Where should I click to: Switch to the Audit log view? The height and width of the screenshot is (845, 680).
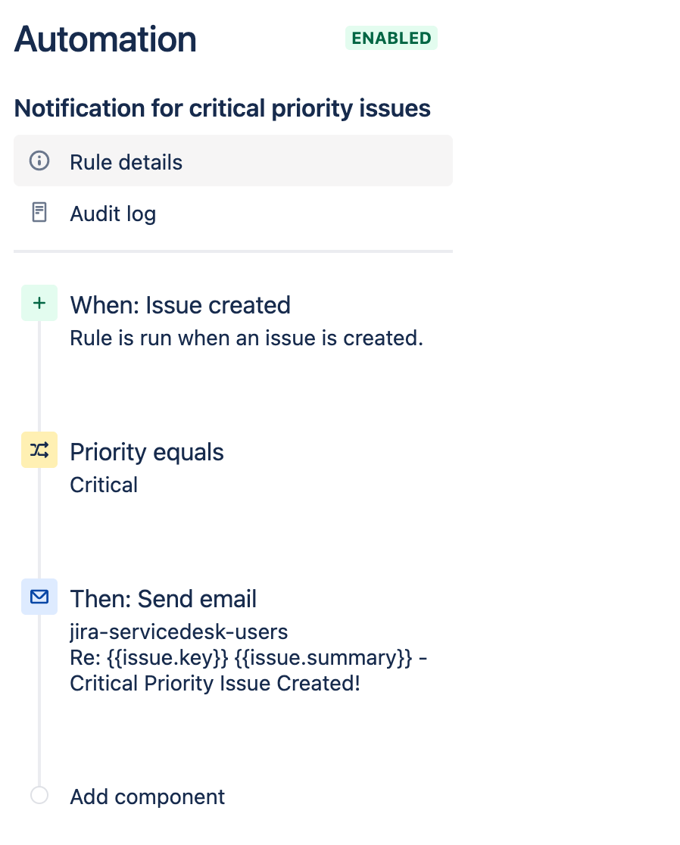(x=112, y=214)
